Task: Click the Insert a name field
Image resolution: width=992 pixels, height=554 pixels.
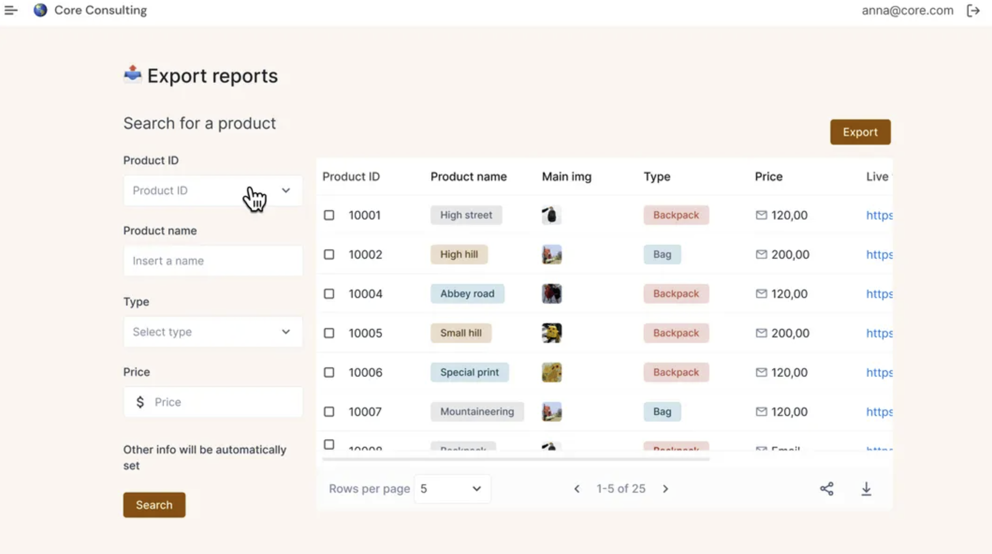Action: pyautogui.click(x=213, y=261)
